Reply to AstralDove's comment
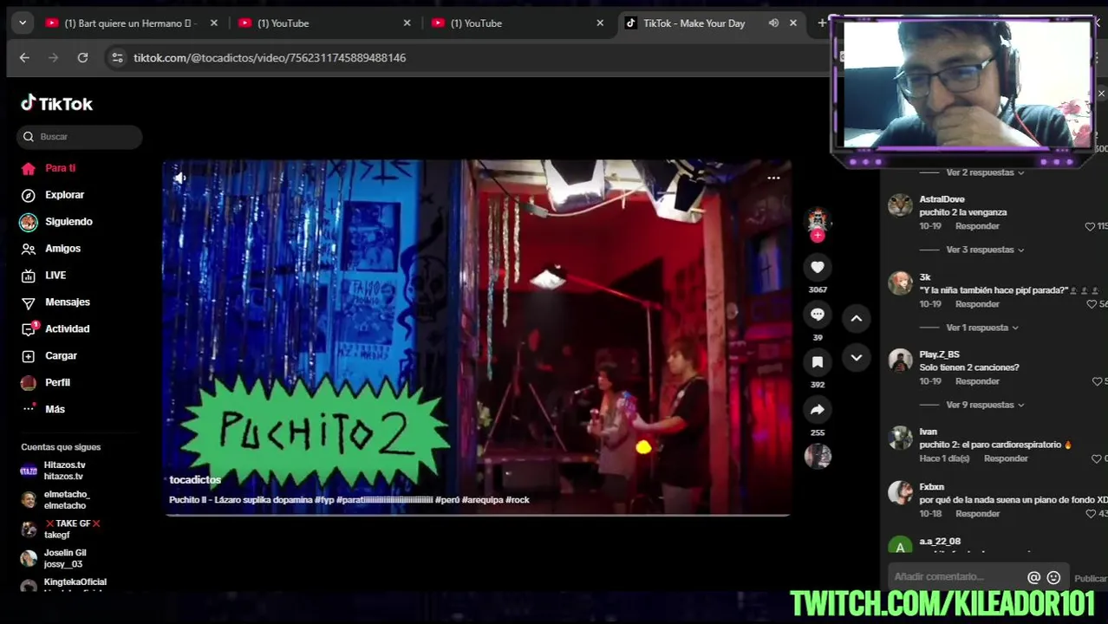 click(x=977, y=226)
